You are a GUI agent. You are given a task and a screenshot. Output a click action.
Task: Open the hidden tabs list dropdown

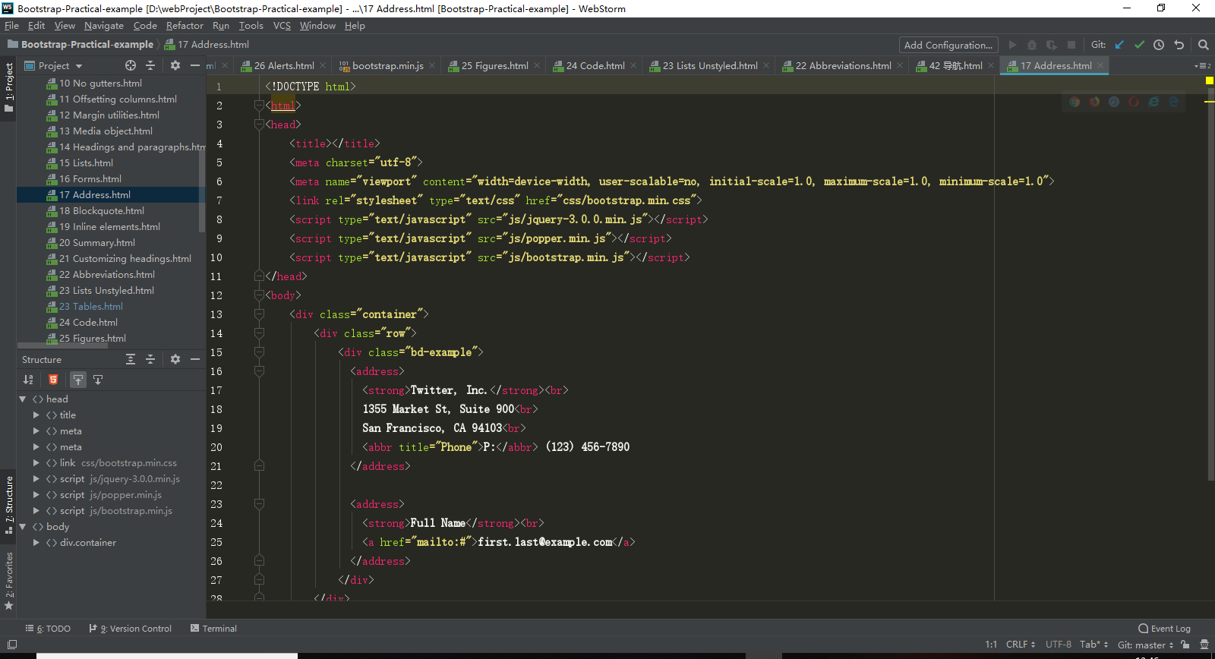[1202, 66]
